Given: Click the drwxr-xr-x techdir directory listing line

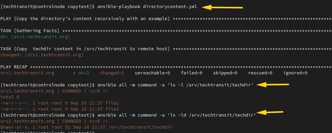Looking at the screenshot, I should pos(87,127).
